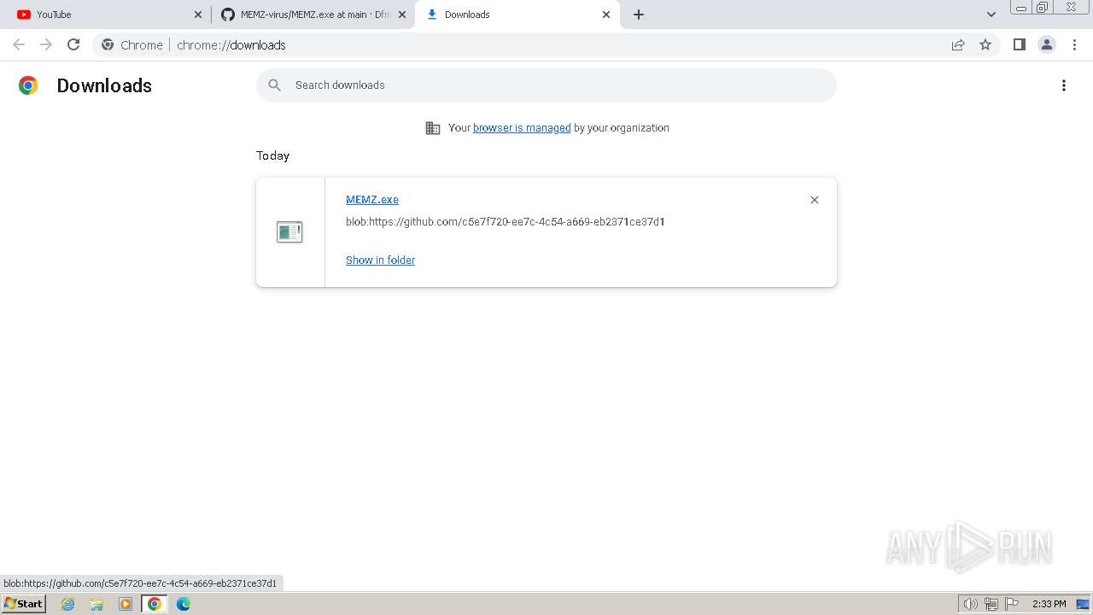
Task: Switch to the MEMZ-virus GitHub tab
Action: [x=312, y=15]
